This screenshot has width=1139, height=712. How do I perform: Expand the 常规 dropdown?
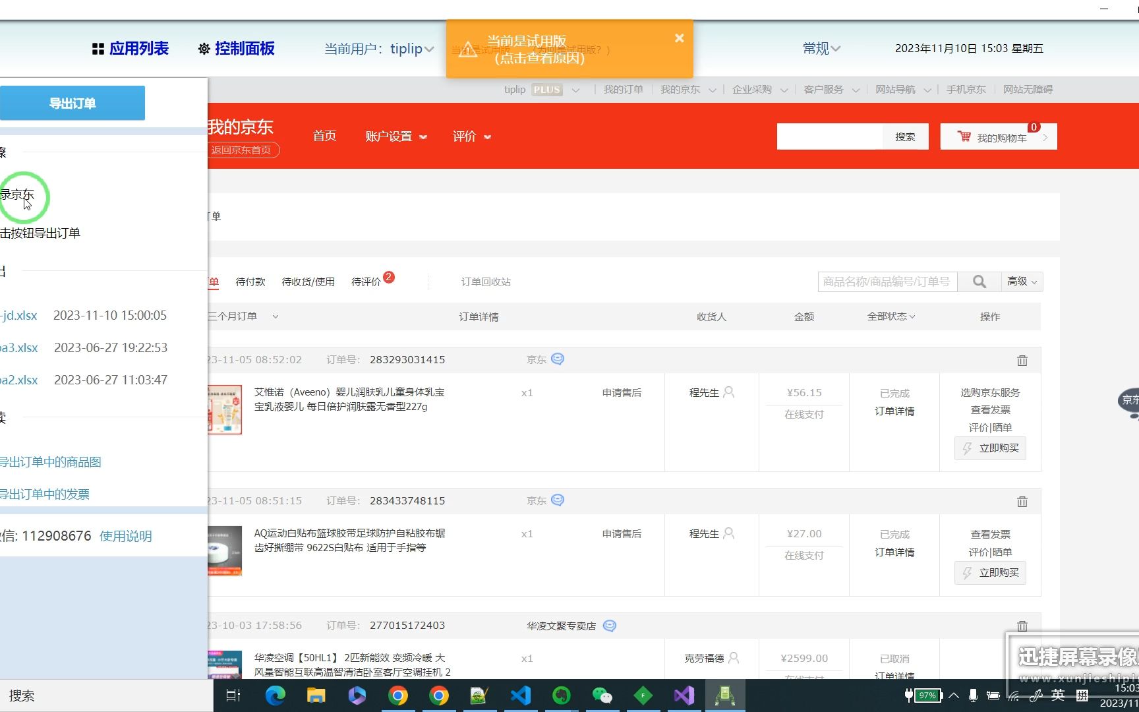tap(821, 48)
